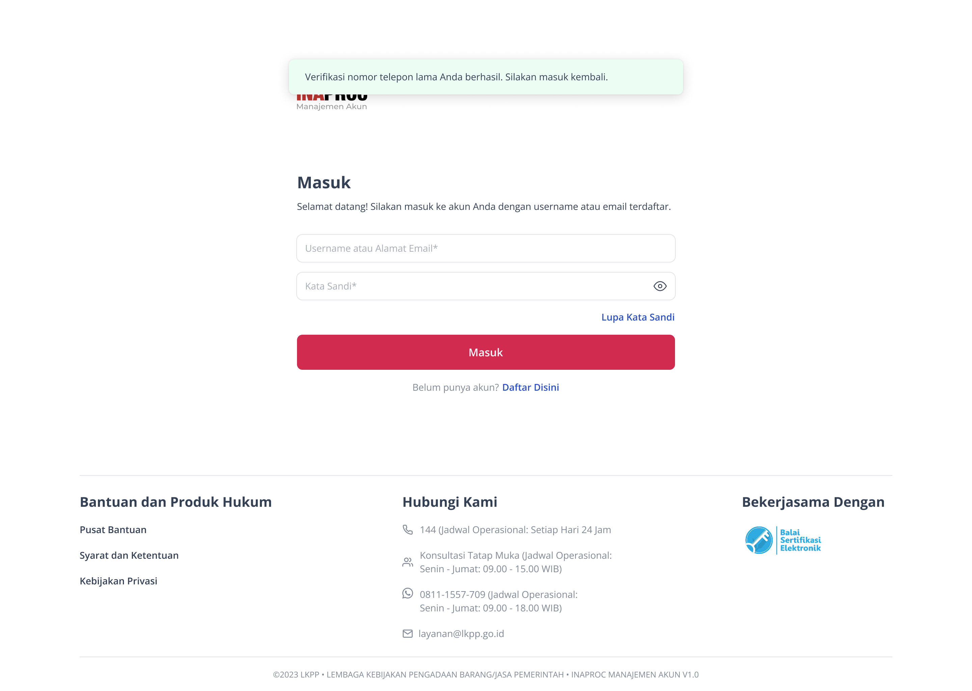This screenshot has height=691, width=972.
Task: Open Syarat dan Ketentuan page
Action: pyautogui.click(x=129, y=555)
